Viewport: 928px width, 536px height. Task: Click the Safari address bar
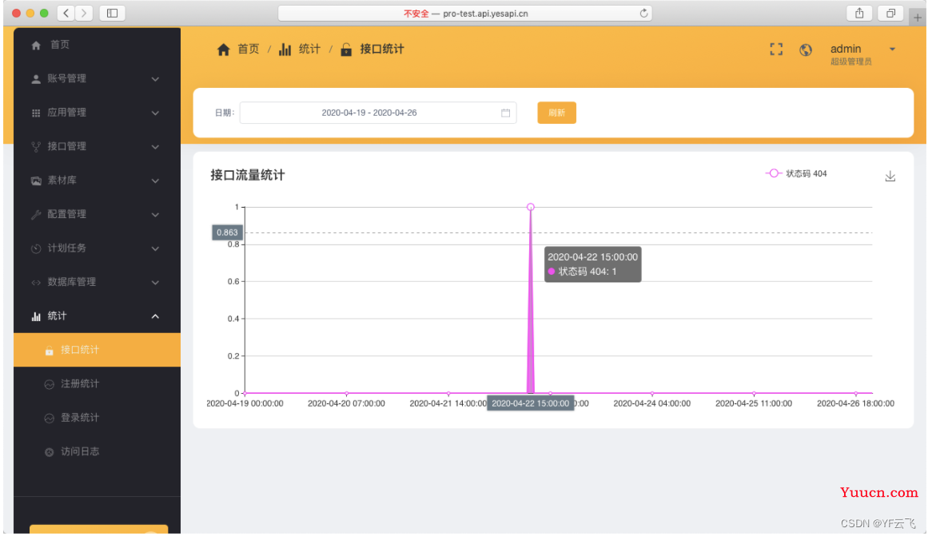pyautogui.click(x=465, y=13)
